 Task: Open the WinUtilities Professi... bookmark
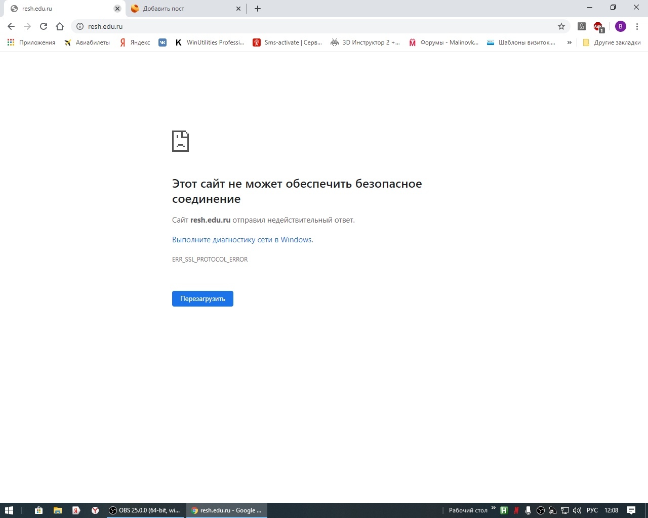pos(210,42)
